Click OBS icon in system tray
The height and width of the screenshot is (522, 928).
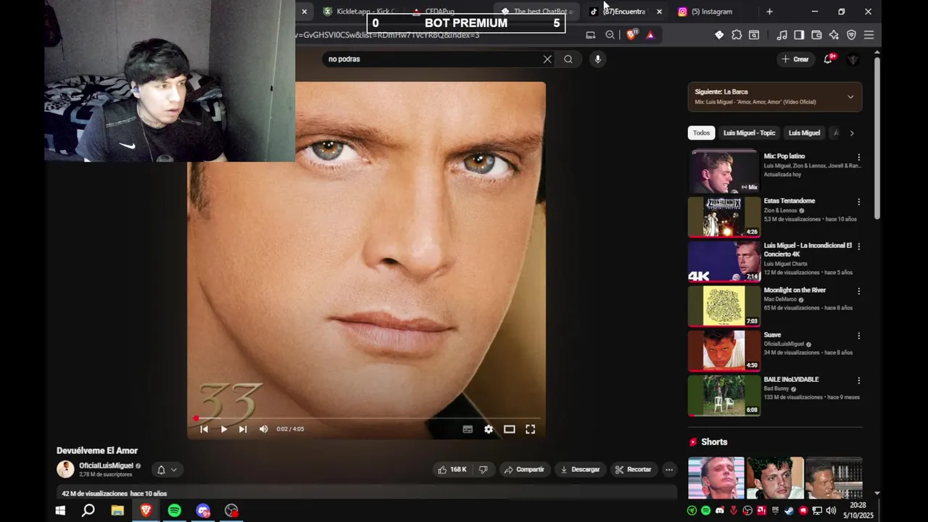pyautogui.click(x=747, y=510)
